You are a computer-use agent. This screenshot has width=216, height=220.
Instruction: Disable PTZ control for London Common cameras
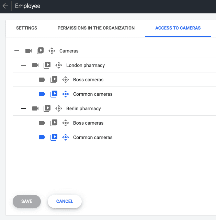(66, 94)
